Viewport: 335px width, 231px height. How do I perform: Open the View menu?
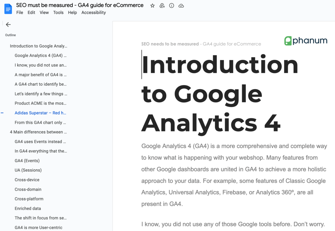click(x=44, y=13)
